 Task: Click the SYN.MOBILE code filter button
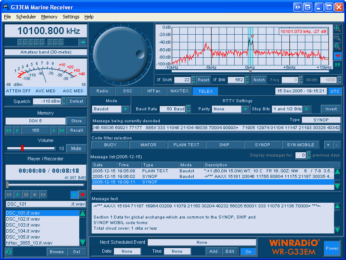[x=300, y=145]
